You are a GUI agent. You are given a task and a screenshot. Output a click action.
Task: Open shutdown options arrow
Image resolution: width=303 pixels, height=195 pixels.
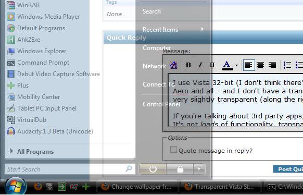coord(199,169)
